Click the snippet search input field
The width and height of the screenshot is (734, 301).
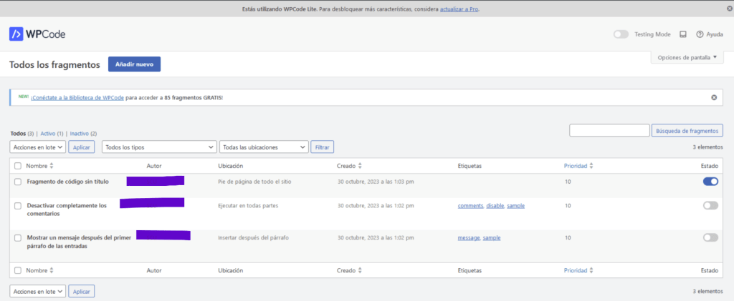click(x=609, y=130)
